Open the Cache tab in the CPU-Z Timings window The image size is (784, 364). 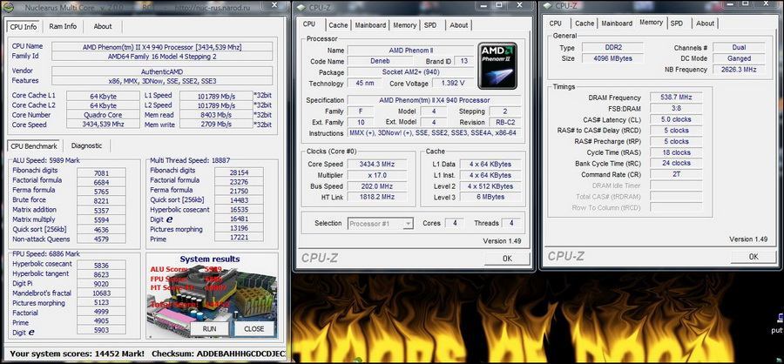(584, 24)
